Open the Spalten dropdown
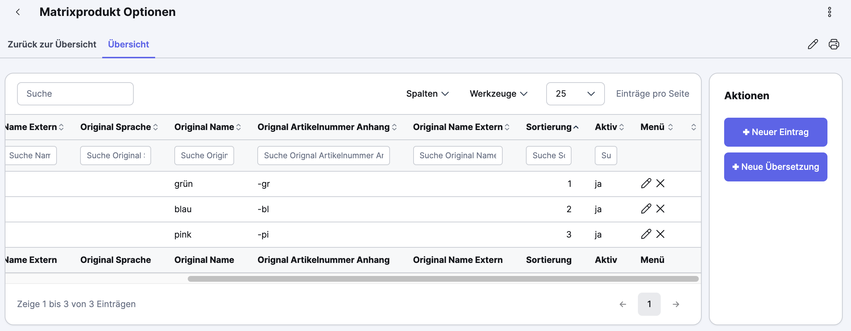851x331 pixels. (x=427, y=94)
